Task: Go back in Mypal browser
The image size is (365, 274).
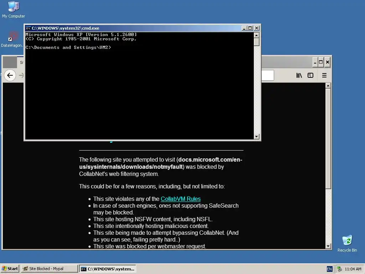Action: click(x=10, y=75)
